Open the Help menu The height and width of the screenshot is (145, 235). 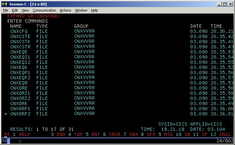pos(95,10)
